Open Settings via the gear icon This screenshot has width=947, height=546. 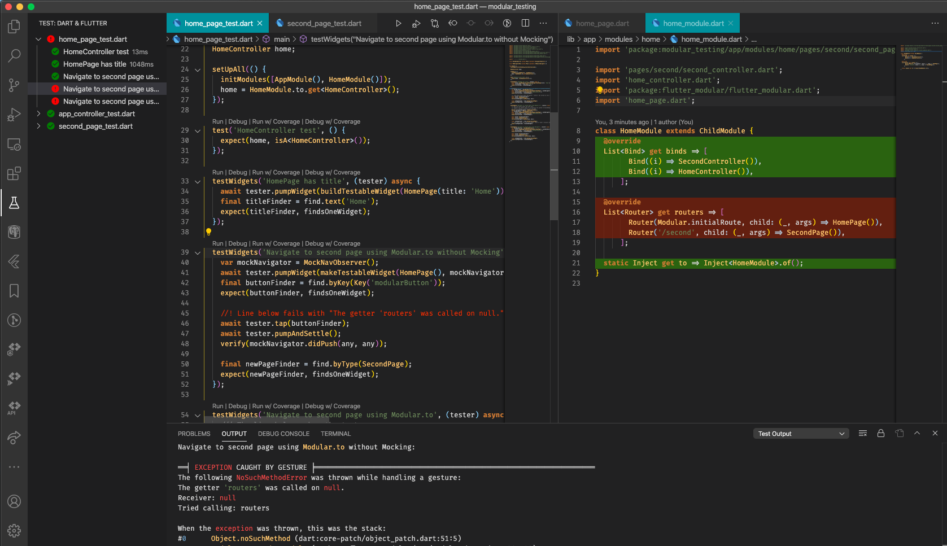[x=14, y=531]
